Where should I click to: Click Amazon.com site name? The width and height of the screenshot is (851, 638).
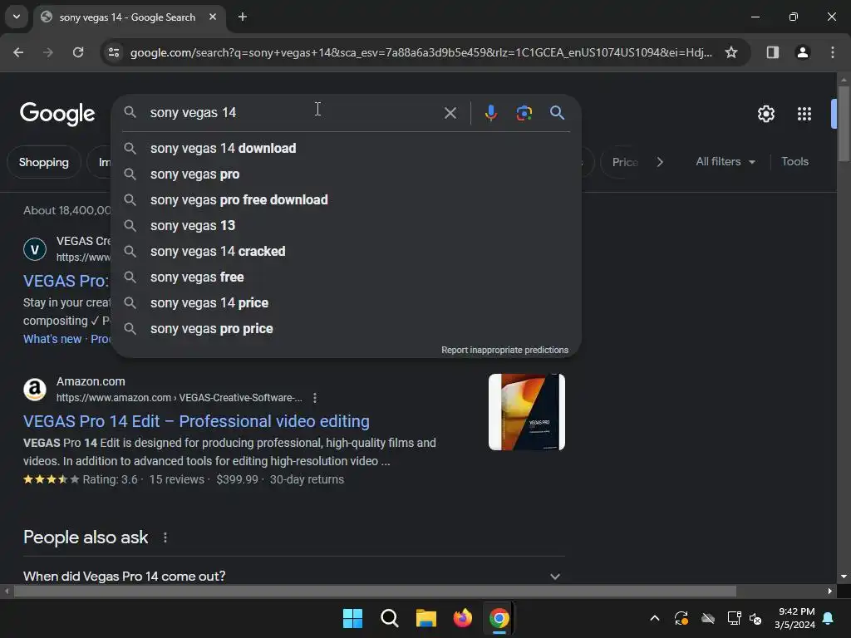(91, 381)
